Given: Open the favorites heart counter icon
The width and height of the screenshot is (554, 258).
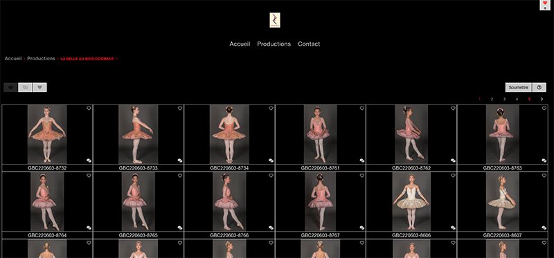Looking at the screenshot, I should tap(545, 5).
